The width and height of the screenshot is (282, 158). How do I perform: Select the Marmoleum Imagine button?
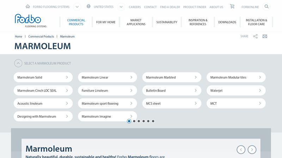108,117
